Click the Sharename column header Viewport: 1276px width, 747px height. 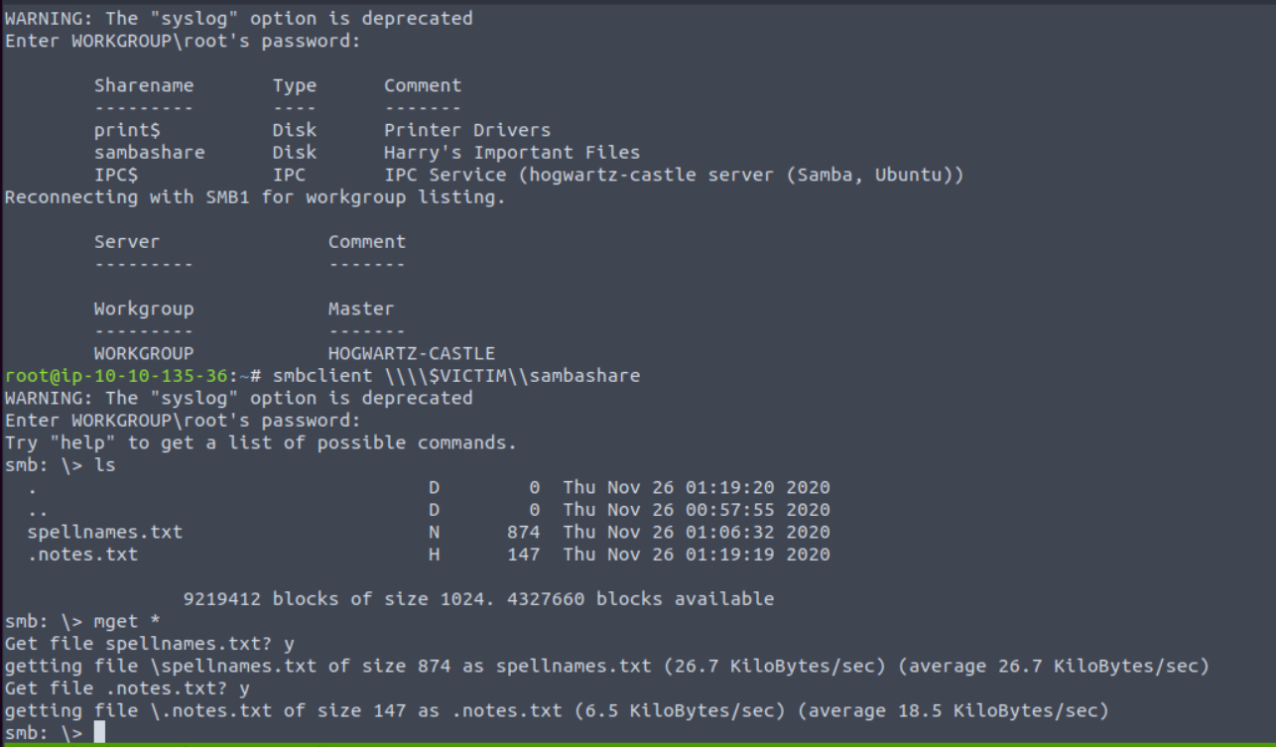[144, 85]
